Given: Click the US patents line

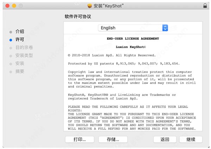Looking at the screenshot, I should coord(124,63).
